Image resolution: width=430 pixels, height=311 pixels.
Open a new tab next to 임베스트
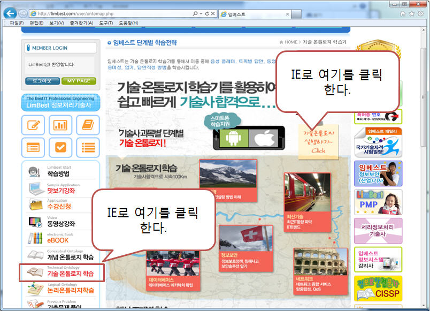[296, 14]
